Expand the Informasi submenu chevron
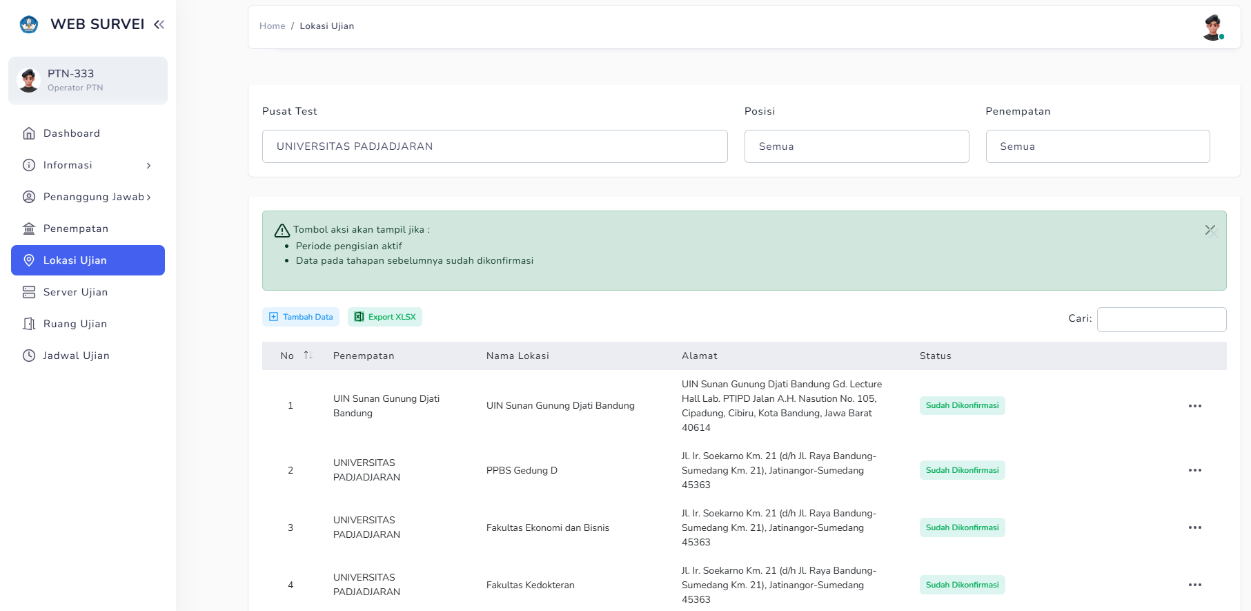This screenshot has width=1251, height=611. 148,166
